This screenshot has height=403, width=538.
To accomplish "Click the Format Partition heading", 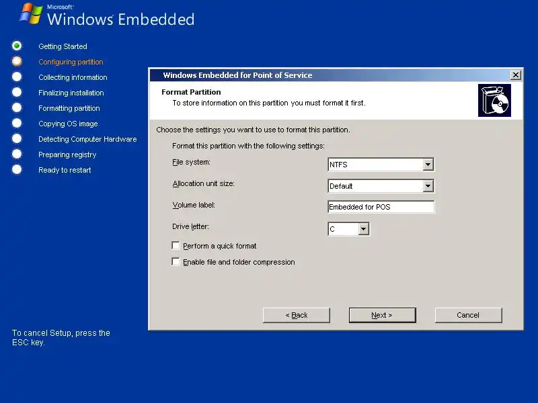I will tap(191, 92).
